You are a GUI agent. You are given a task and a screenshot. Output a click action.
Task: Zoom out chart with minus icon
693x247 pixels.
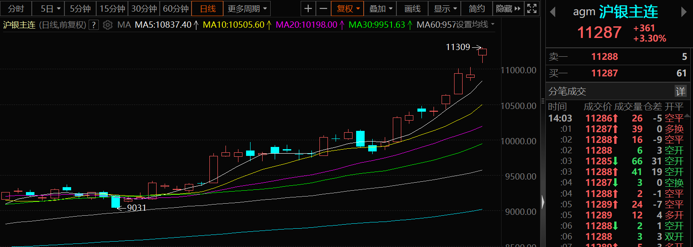323,8
